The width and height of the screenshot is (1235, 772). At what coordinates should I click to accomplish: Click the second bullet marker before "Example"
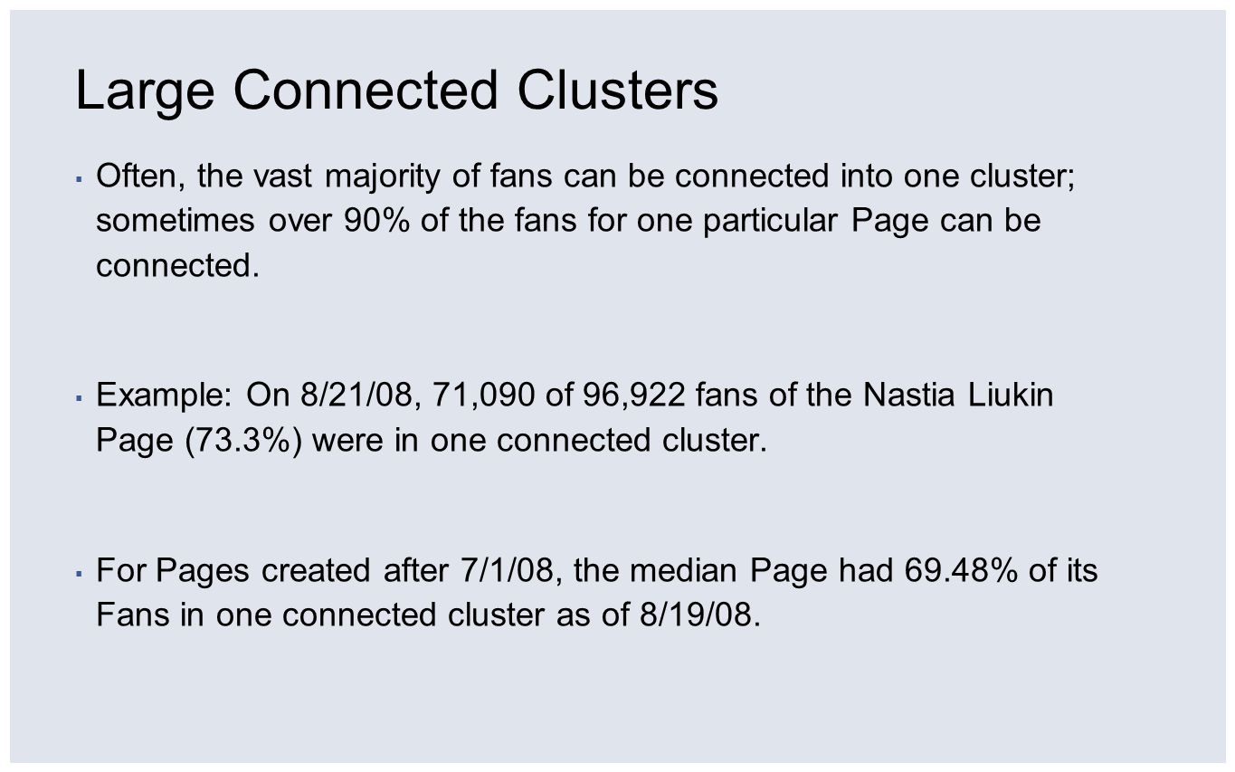80,397
